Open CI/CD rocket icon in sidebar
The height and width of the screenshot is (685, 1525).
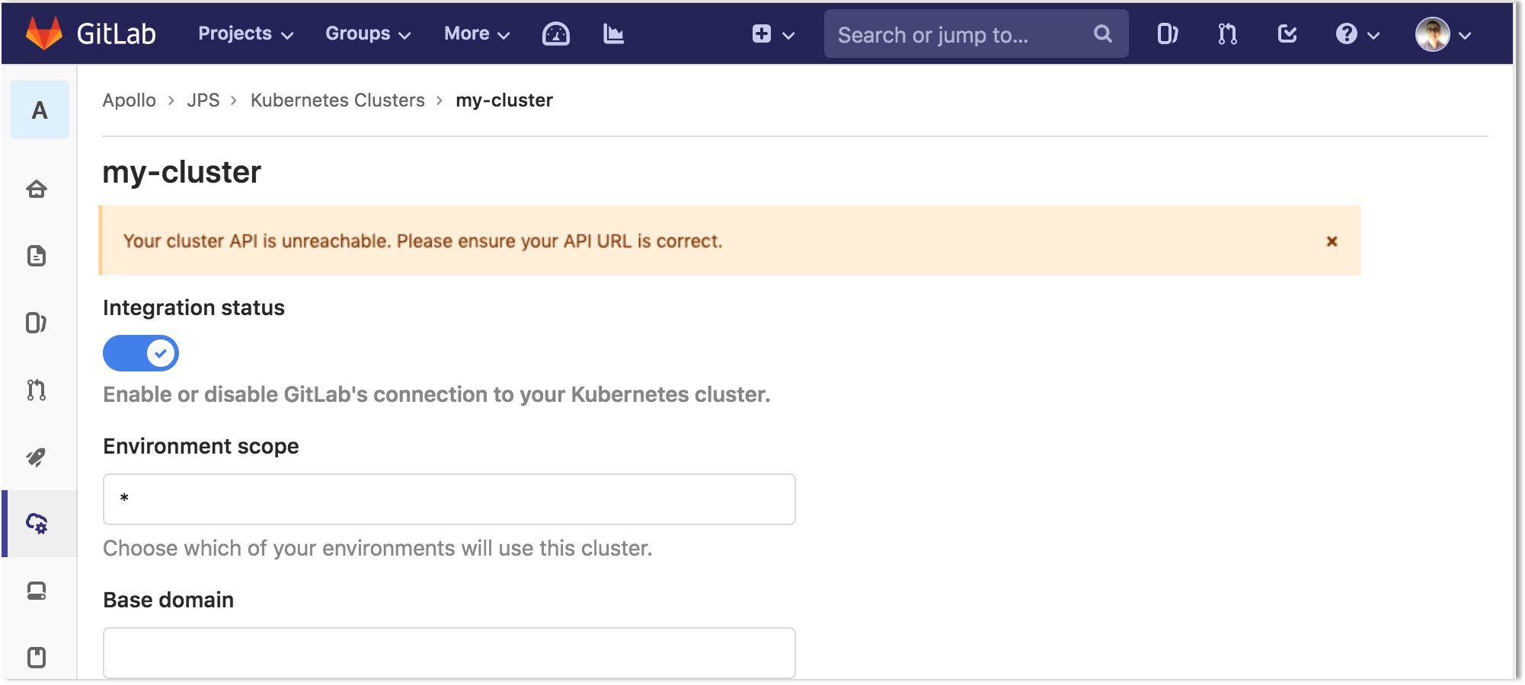pos(37,457)
